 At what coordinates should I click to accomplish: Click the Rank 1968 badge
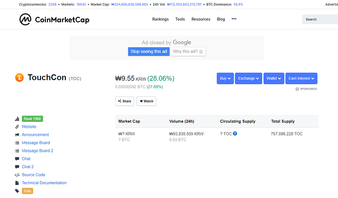pyautogui.click(x=33, y=119)
